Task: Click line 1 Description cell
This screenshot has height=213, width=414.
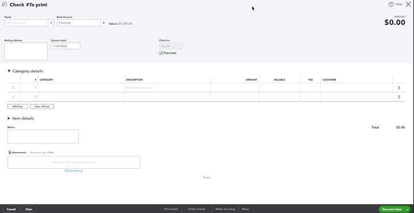Action: [x=168, y=88]
